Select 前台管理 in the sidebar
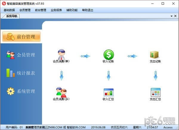Image resolution: width=179 pixels, height=130 pixels. point(21,36)
